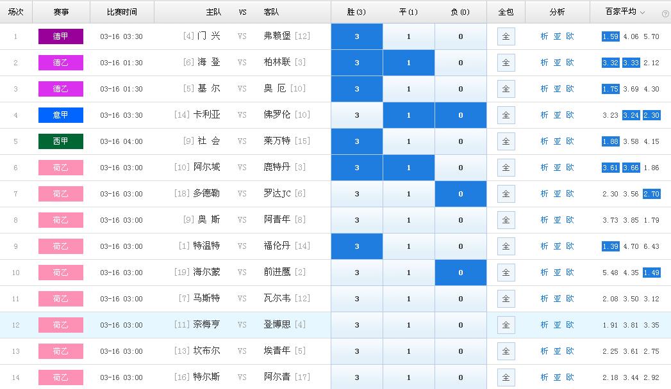The width and height of the screenshot is (671, 389).
Task: Click the 西甲 league tag in row 5
Action: tap(61, 141)
